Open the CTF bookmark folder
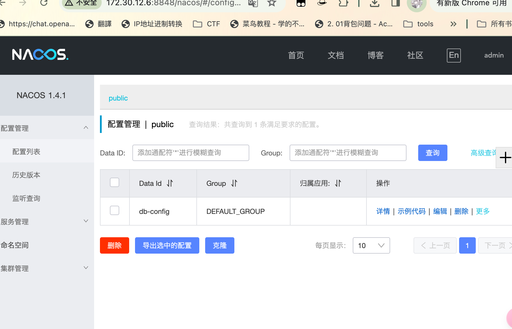Image resolution: width=512 pixels, height=329 pixels. [x=207, y=24]
